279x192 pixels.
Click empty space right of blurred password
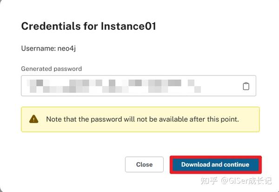coord(220,86)
